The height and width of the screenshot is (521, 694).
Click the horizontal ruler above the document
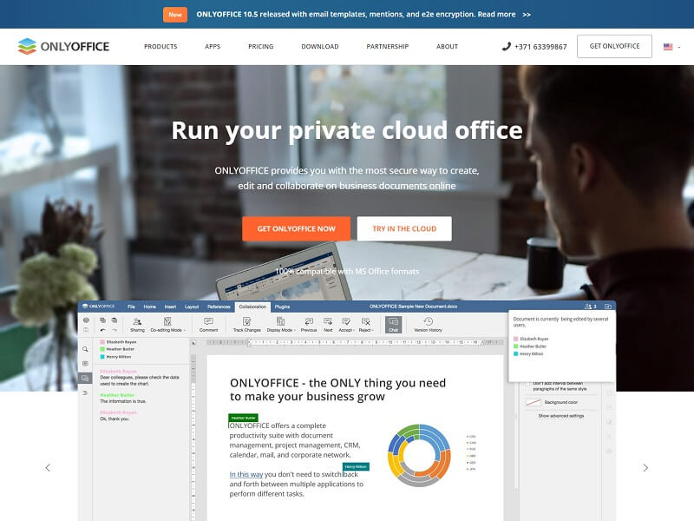coord(355,342)
